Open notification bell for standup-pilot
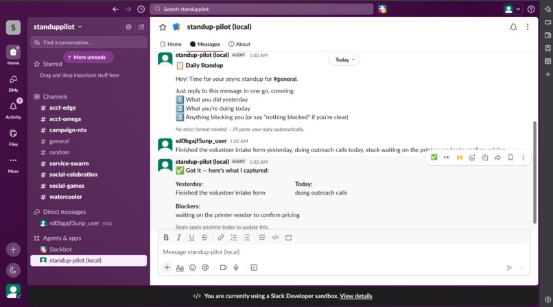Image resolution: width=553 pixels, height=307 pixels. (x=513, y=27)
